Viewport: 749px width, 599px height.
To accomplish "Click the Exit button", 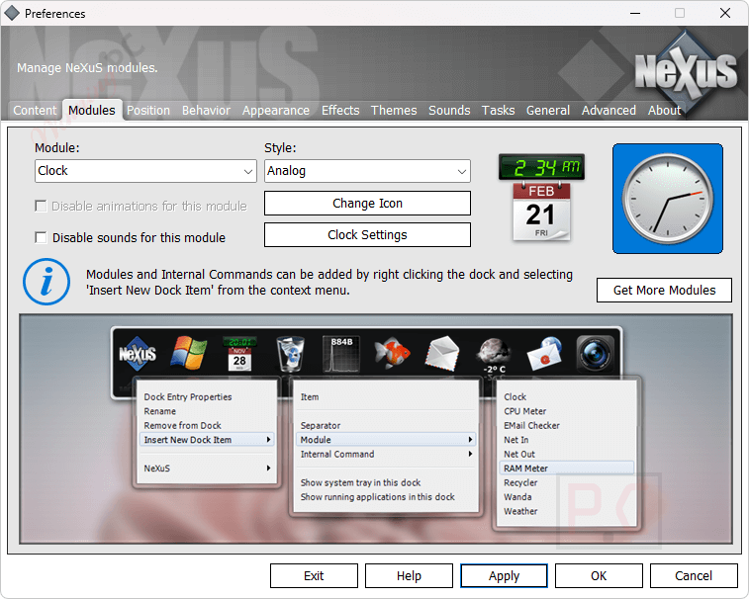I will (x=314, y=576).
